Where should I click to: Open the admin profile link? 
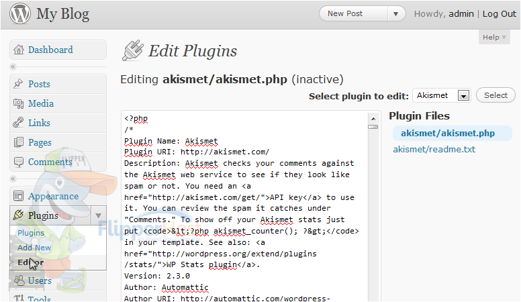[x=461, y=13]
